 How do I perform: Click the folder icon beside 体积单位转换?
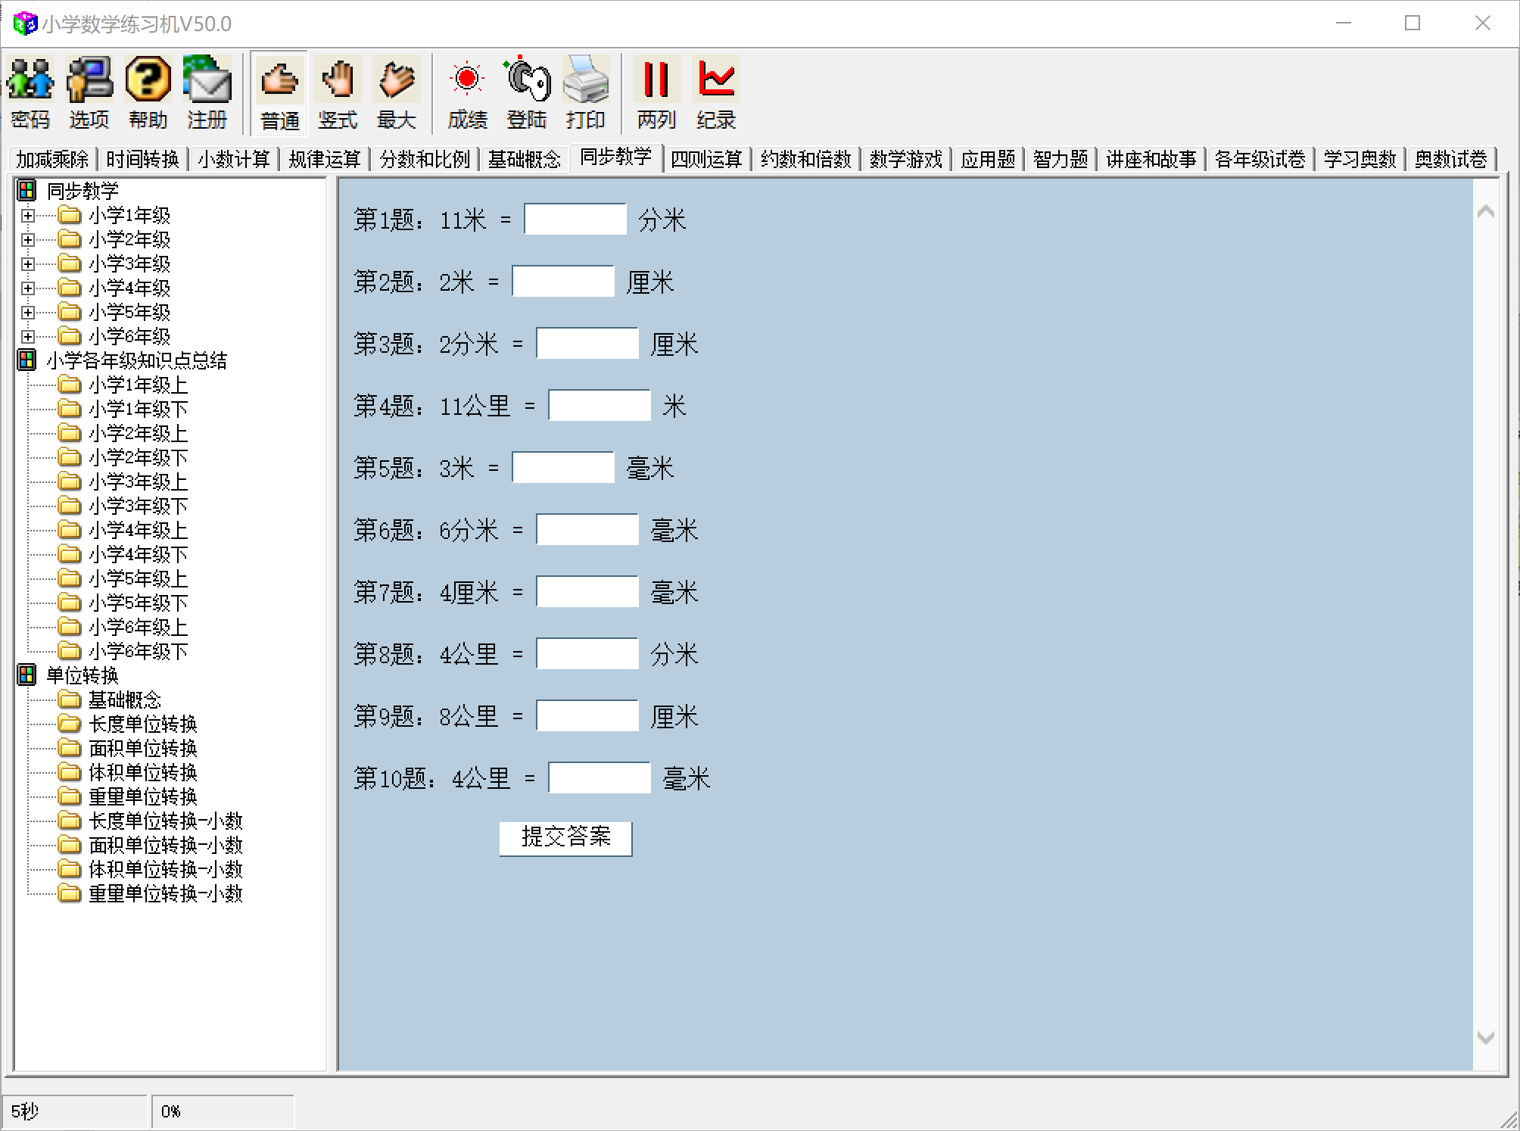click(x=70, y=772)
